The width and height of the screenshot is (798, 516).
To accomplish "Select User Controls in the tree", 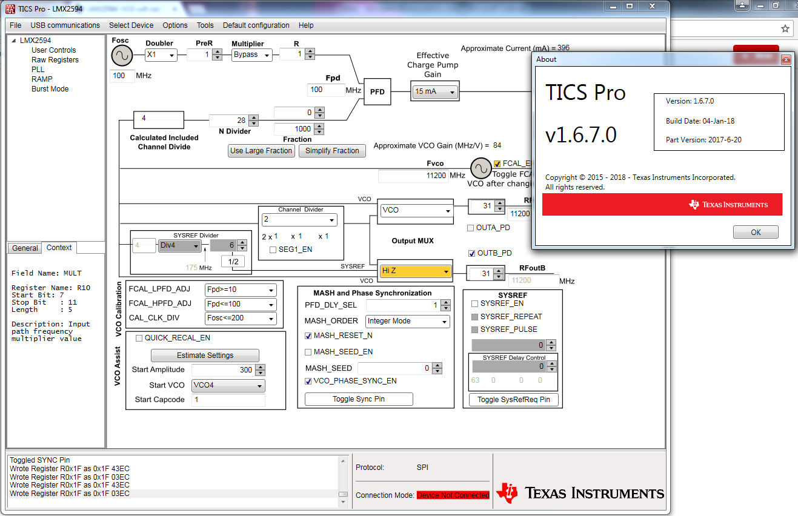I will 54,50.
